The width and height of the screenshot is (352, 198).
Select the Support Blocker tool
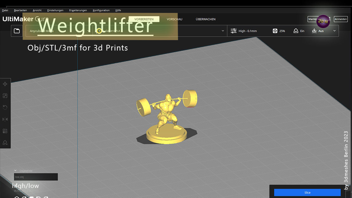pos(5,143)
